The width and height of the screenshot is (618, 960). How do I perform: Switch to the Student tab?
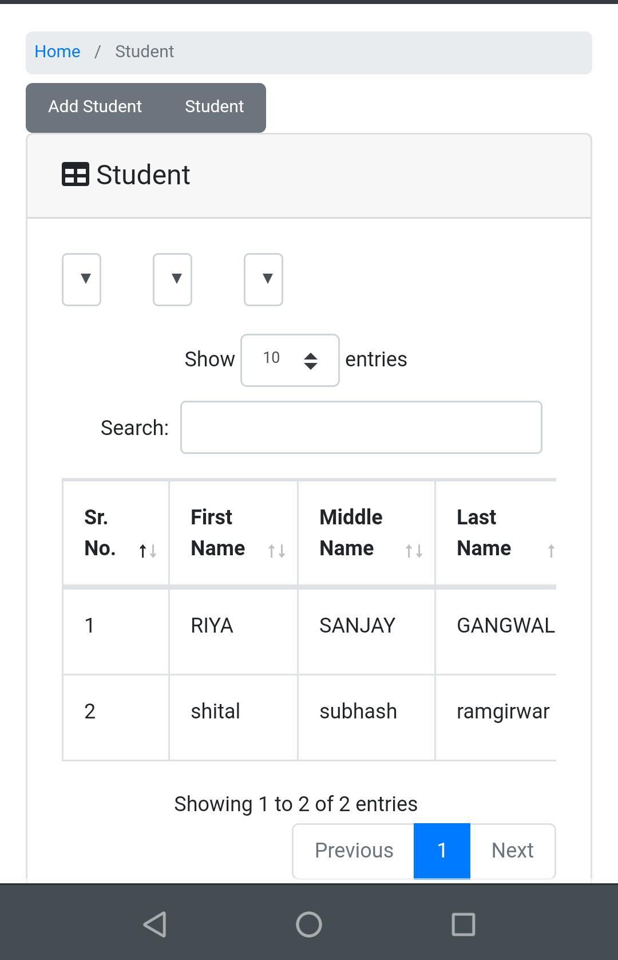pyautogui.click(x=215, y=107)
